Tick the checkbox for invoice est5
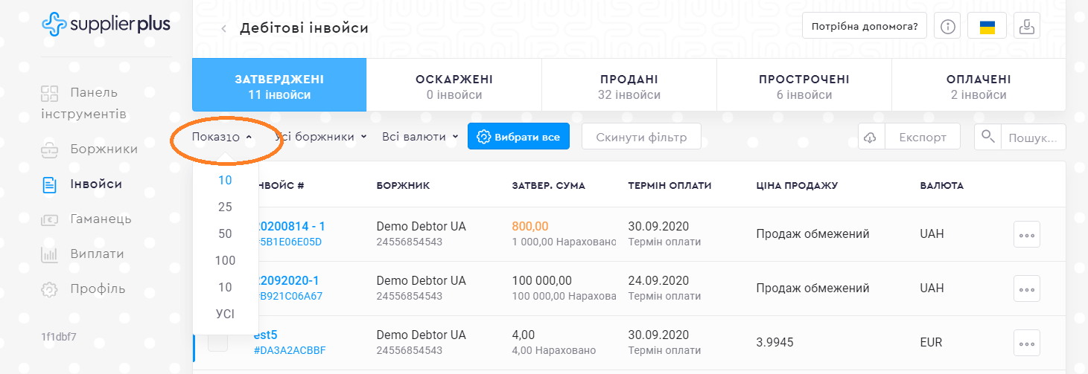Viewport: 1088px width, 374px height. click(x=217, y=342)
